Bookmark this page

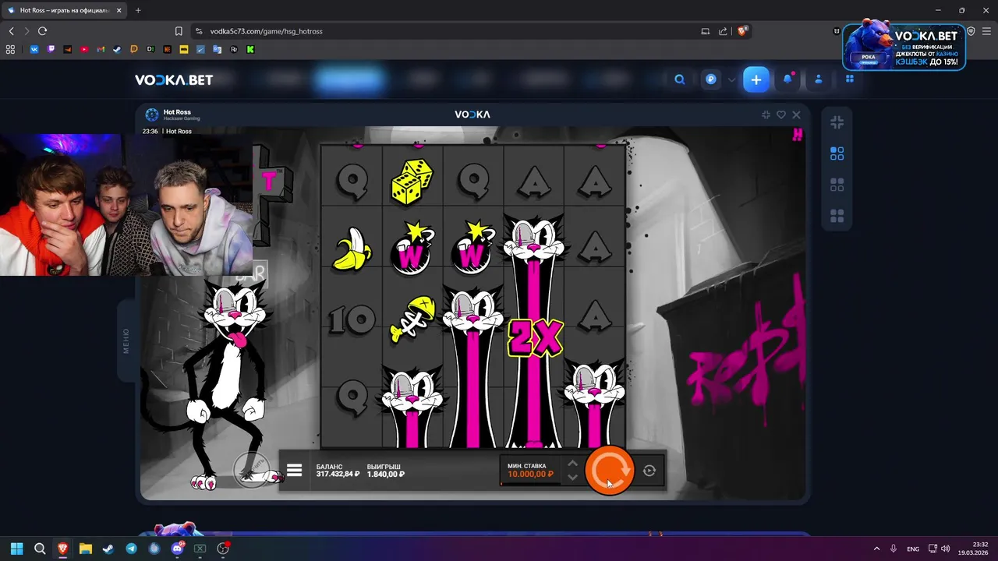click(x=179, y=31)
